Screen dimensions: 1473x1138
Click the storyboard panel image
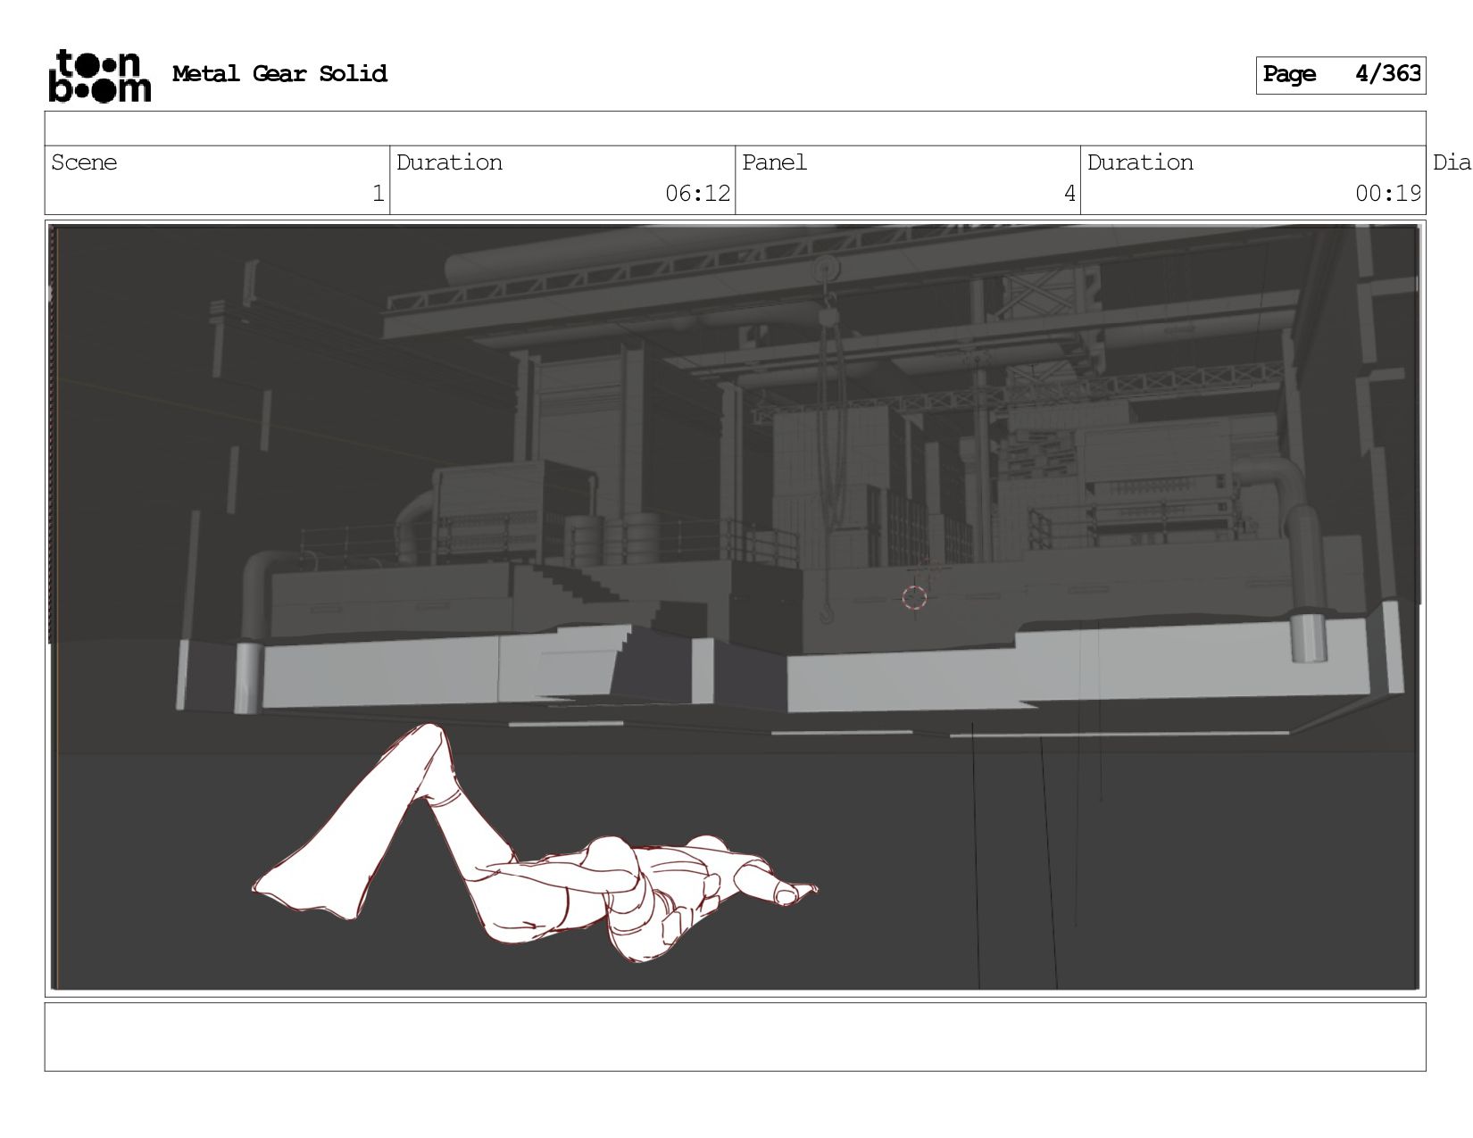click(735, 608)
